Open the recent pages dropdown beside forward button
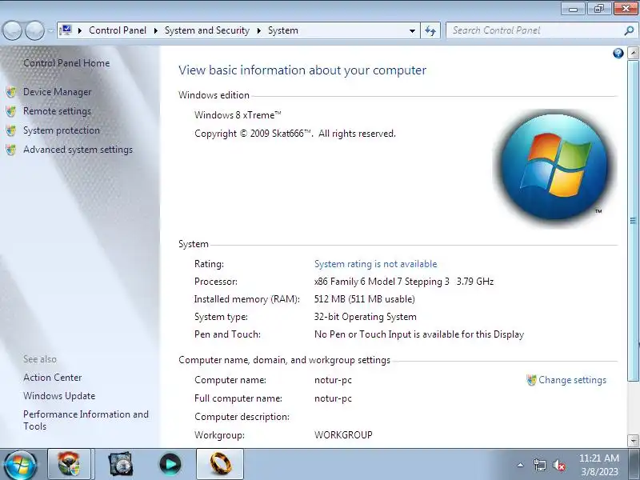Viewport: 640px width, 480px height. [x=50, y=30]
